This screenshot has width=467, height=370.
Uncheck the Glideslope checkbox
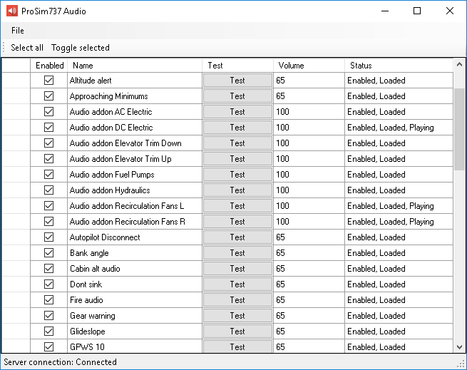49,332
